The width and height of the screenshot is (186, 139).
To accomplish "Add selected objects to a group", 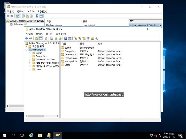I will [x=96, y=38].
